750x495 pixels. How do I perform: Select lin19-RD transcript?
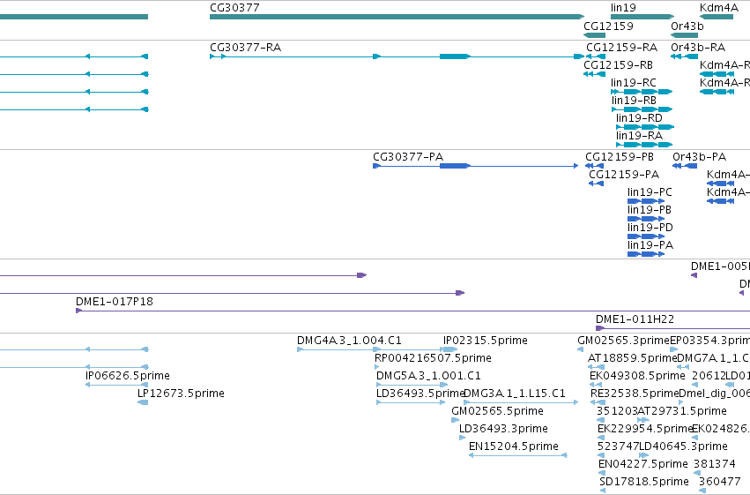click(x=645, y=127)
